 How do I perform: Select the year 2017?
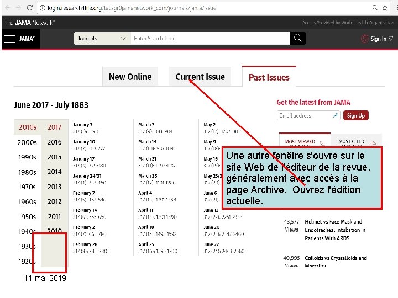[55, 127]
